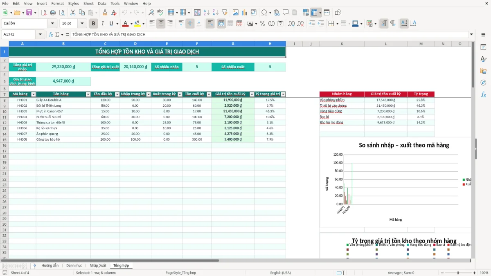Screen dimensions: 491x276
Task: Show draw functions shapes icon
Action: 338,13
